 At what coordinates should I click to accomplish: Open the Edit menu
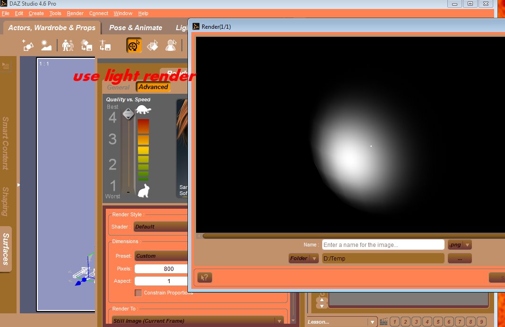click(x=19, y=13)
